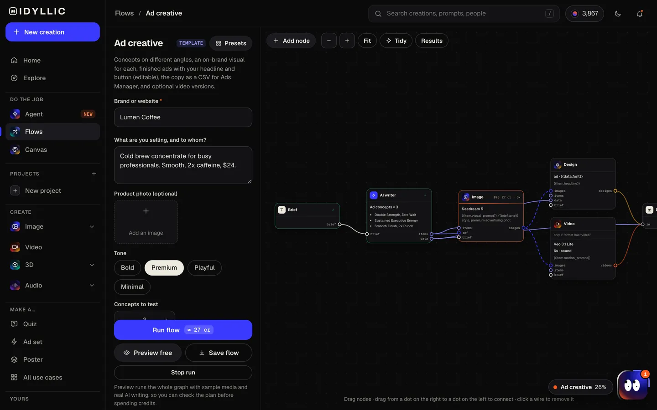Open the notifications bell
657x410 pixels.
pos(640,14)
